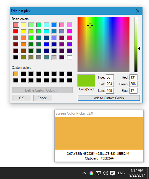Switch input language via ENG indicator
This screenshot has height=179, width=149.
tap(121, 173)
